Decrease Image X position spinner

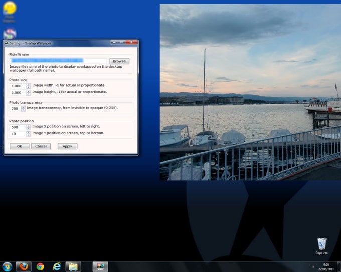pos(29,129)
